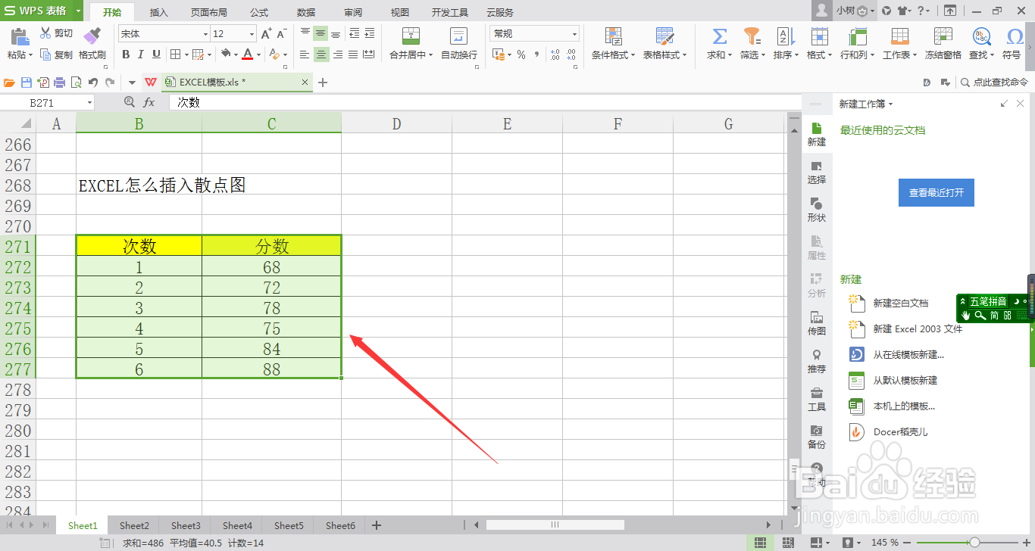This screenshot has height=551, width=1035.
Task: Toggle horizontal center alignment
Action: point(321,54)
